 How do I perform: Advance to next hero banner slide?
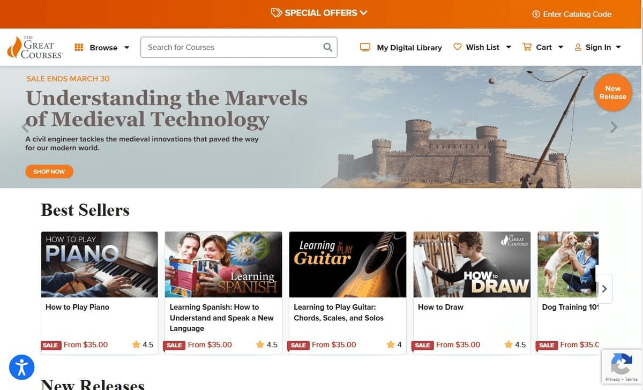coord(614,127)
